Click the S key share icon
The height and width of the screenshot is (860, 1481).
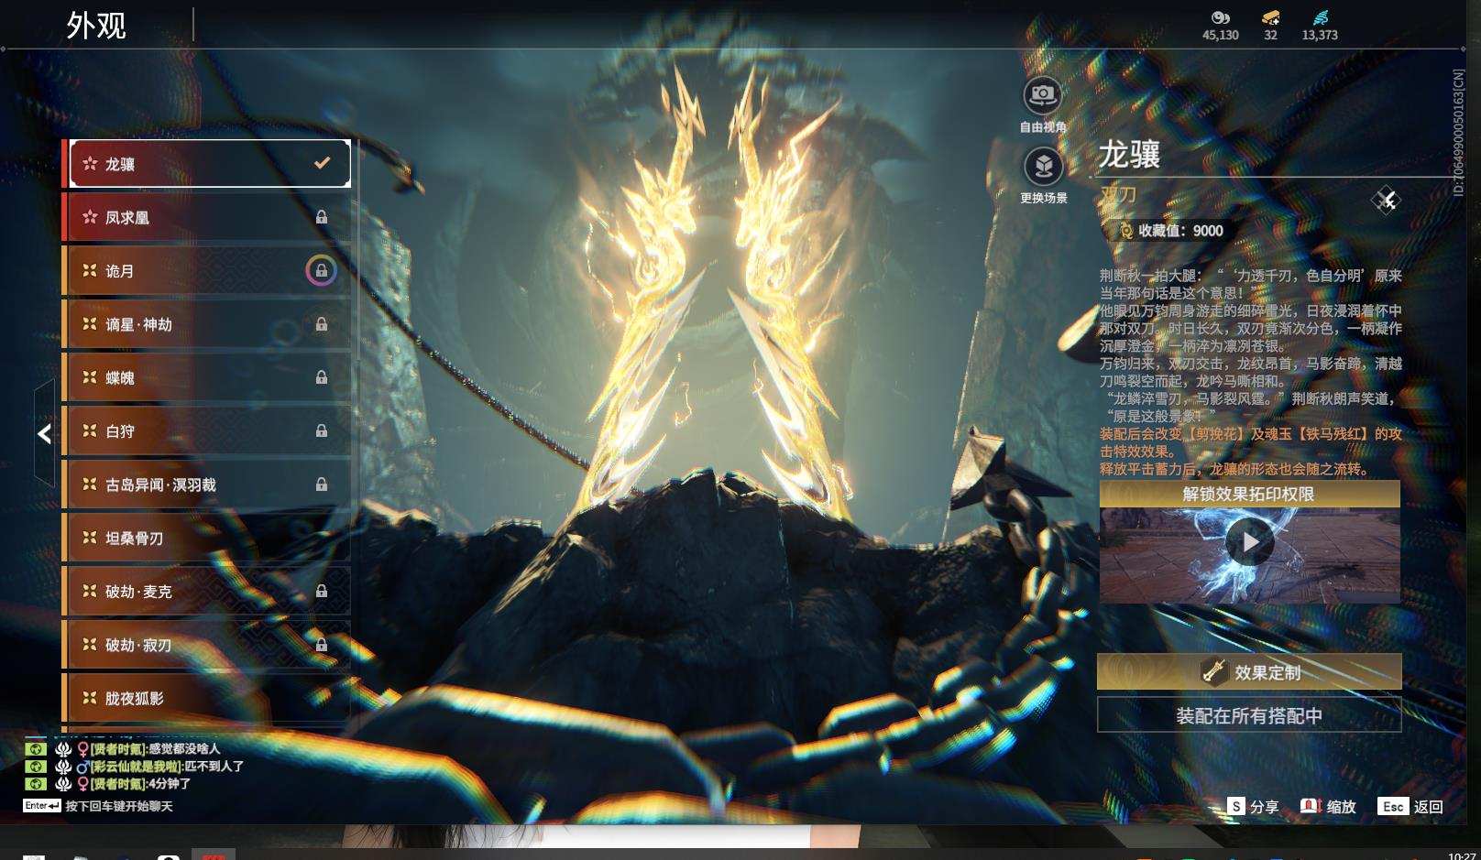coord(1236,806)
